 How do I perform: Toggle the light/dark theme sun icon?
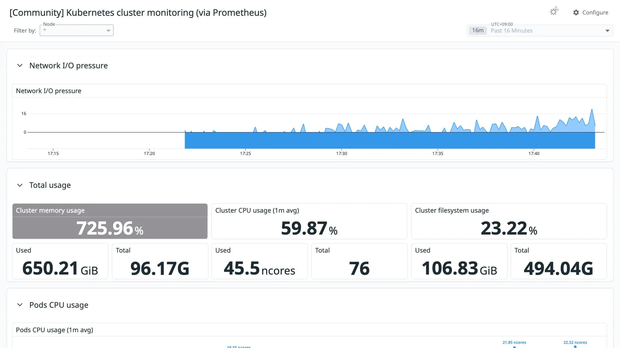(554, 12)
